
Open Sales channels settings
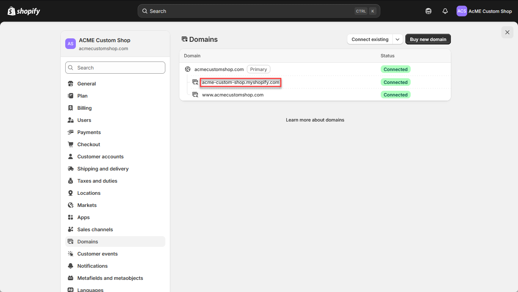pos(115,229)
